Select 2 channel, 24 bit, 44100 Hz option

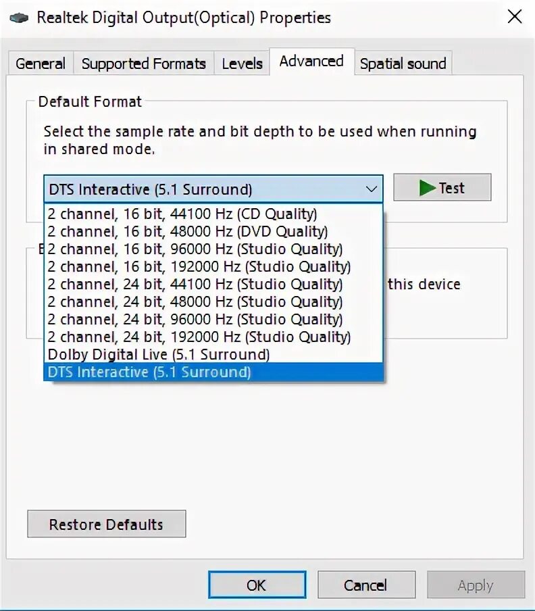pyautogui.click(x=213, y=284)
